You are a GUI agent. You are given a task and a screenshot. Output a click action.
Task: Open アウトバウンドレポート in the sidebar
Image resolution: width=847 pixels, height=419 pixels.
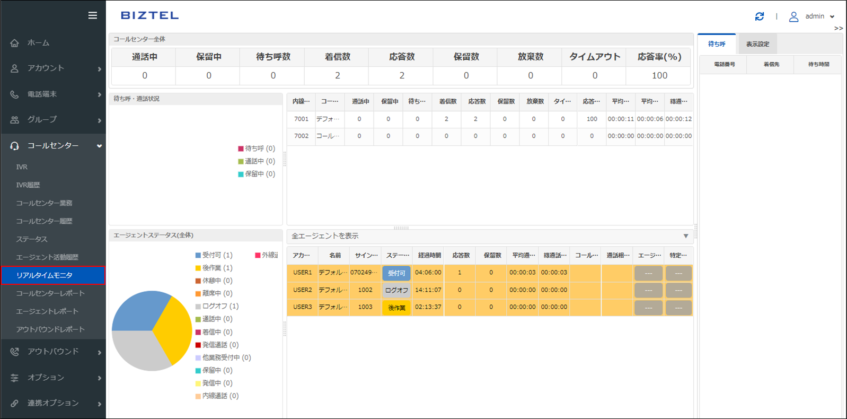50,329
